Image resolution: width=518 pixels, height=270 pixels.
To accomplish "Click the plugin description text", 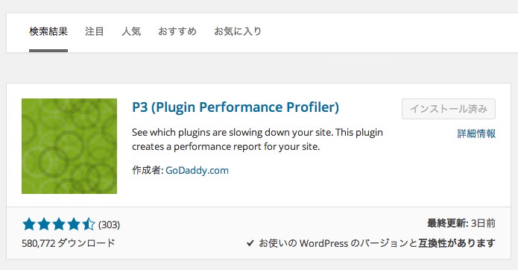I will coord(257,139).
